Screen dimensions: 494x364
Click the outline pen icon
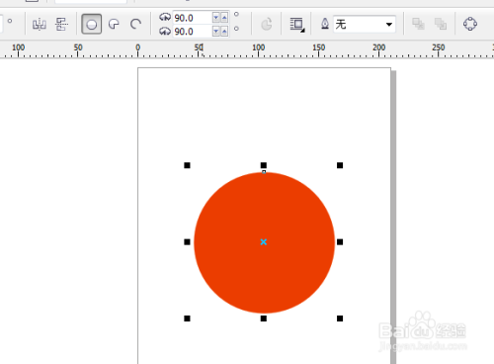tap(325, 24)
